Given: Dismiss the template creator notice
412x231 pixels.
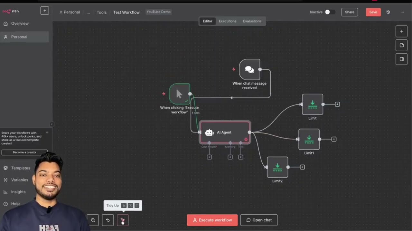Looking at the screenshot, I should (47, 132).
